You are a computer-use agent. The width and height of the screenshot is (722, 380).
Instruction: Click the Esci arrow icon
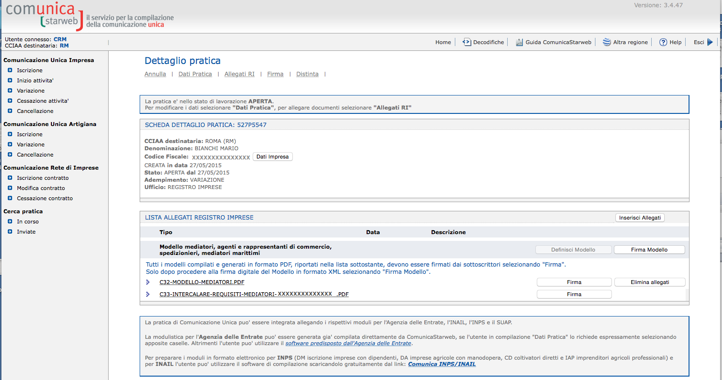(x=710, y=42)
